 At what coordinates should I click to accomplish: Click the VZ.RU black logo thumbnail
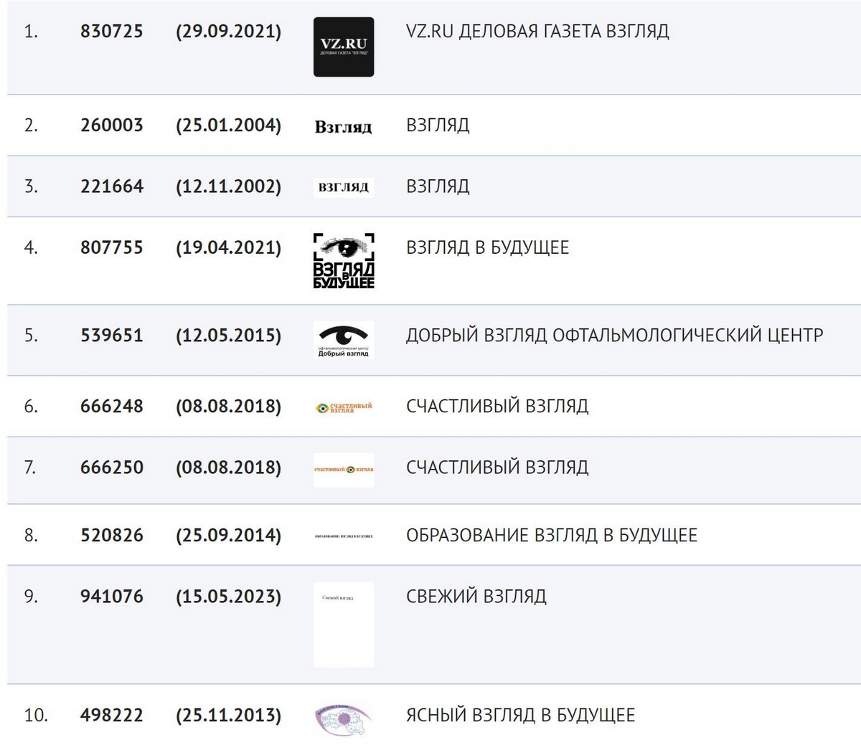(344, 47)
